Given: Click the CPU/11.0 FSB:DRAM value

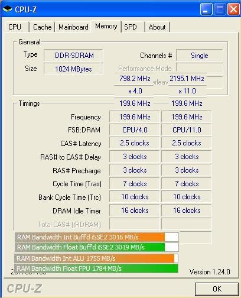Looking at the screenshot, I should [187, 130].
